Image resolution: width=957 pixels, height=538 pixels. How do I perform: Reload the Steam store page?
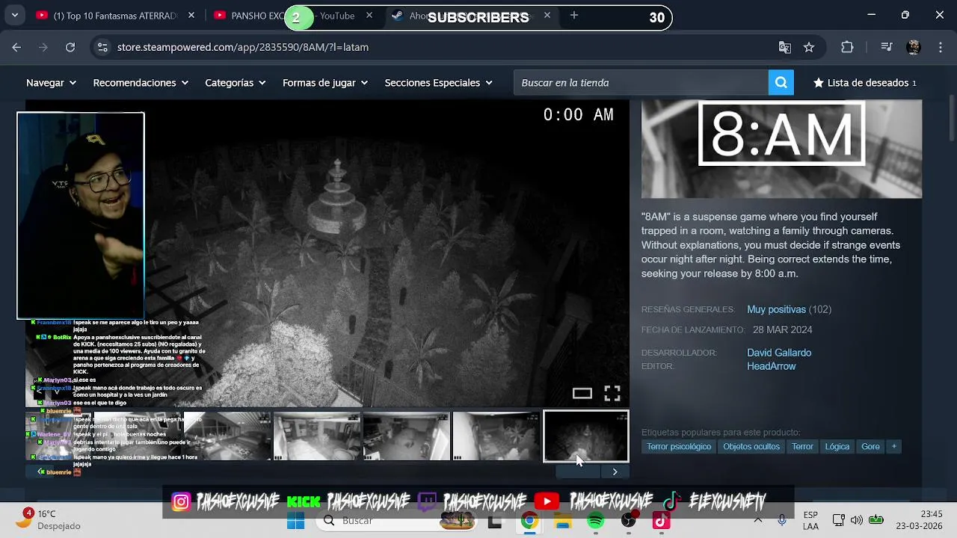point(70,47)
